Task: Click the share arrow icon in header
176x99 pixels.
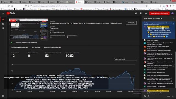Action: pos(146,13)
